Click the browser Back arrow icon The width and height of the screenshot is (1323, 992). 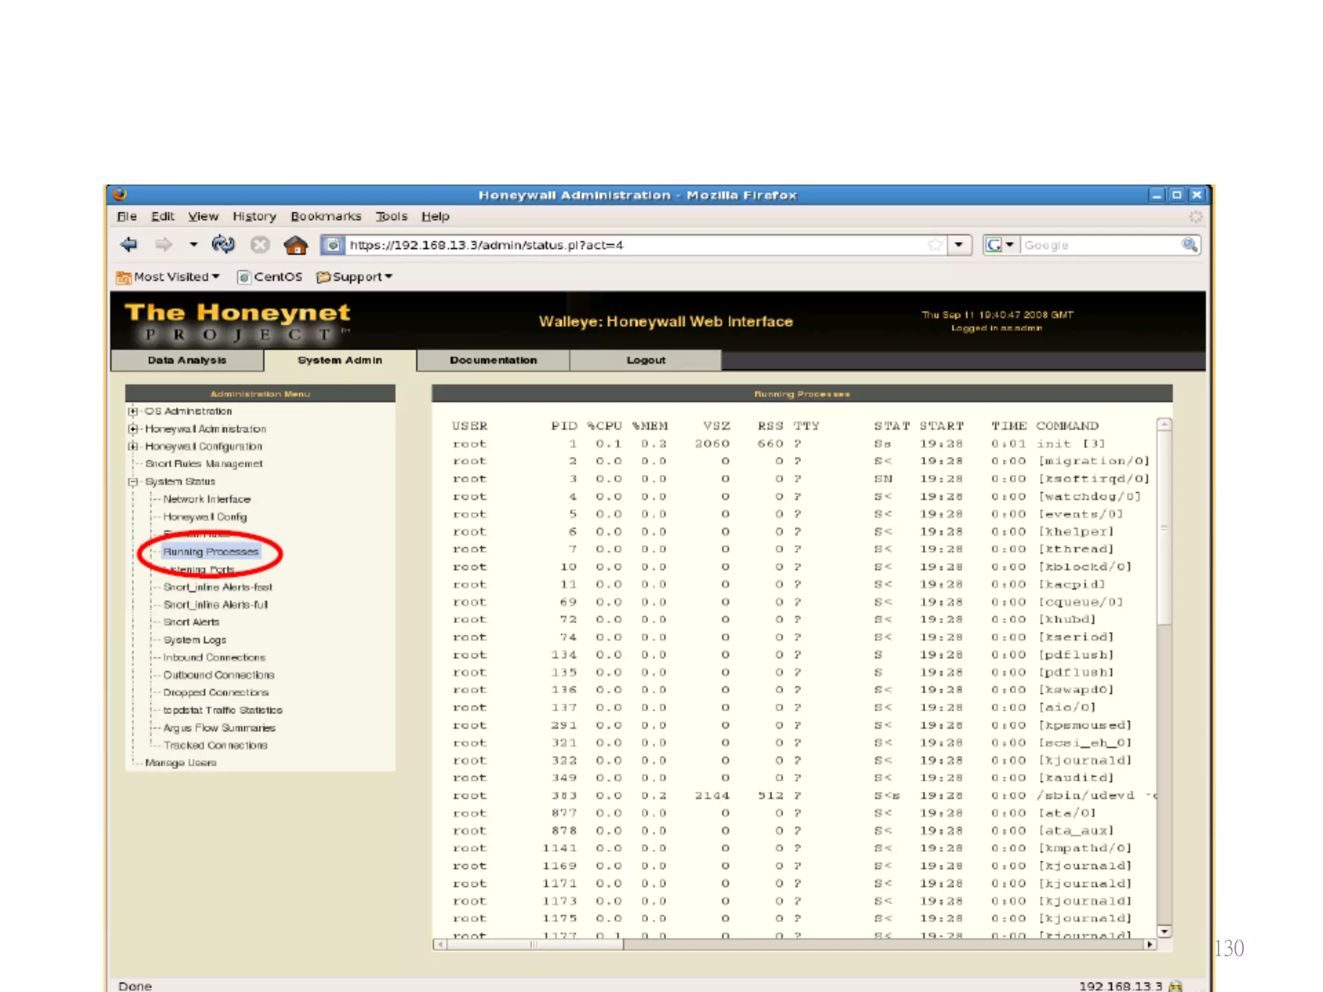coord(129,245)
